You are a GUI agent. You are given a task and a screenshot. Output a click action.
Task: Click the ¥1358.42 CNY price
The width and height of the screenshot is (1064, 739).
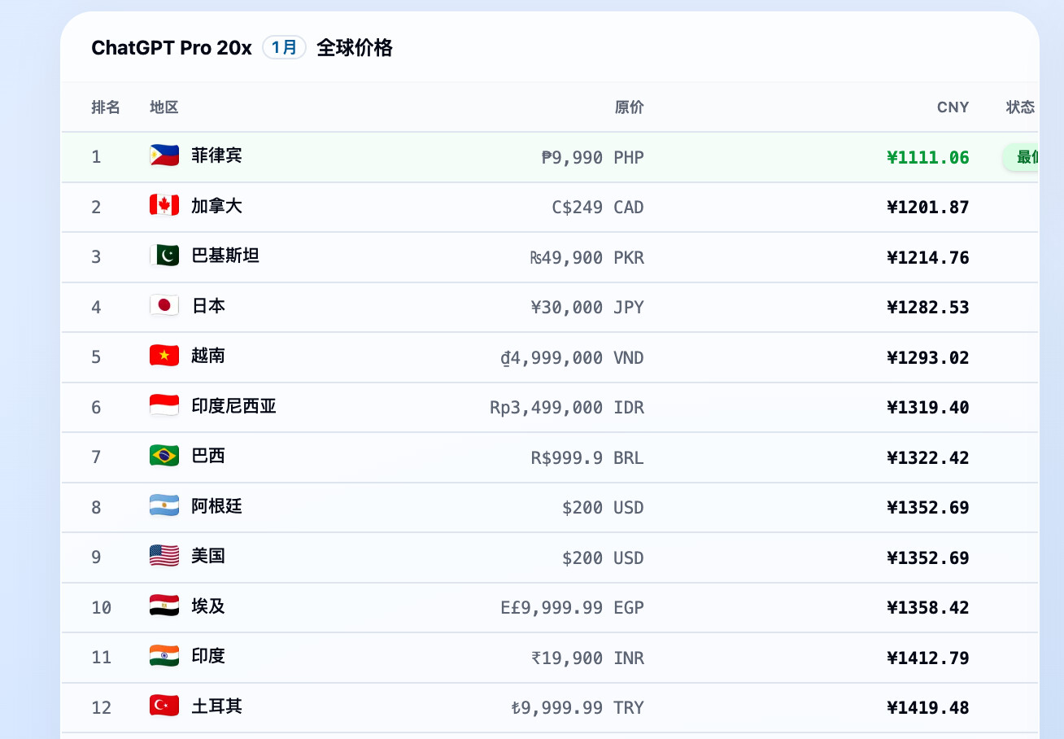tap(928, 608)
